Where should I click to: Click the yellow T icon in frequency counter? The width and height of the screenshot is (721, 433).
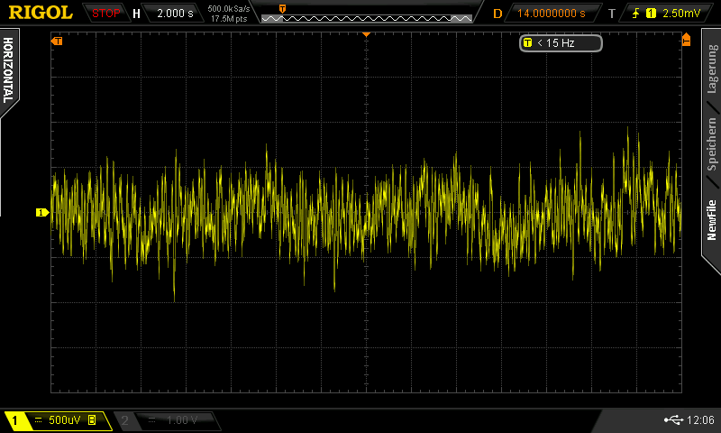[x=527, y=42]
